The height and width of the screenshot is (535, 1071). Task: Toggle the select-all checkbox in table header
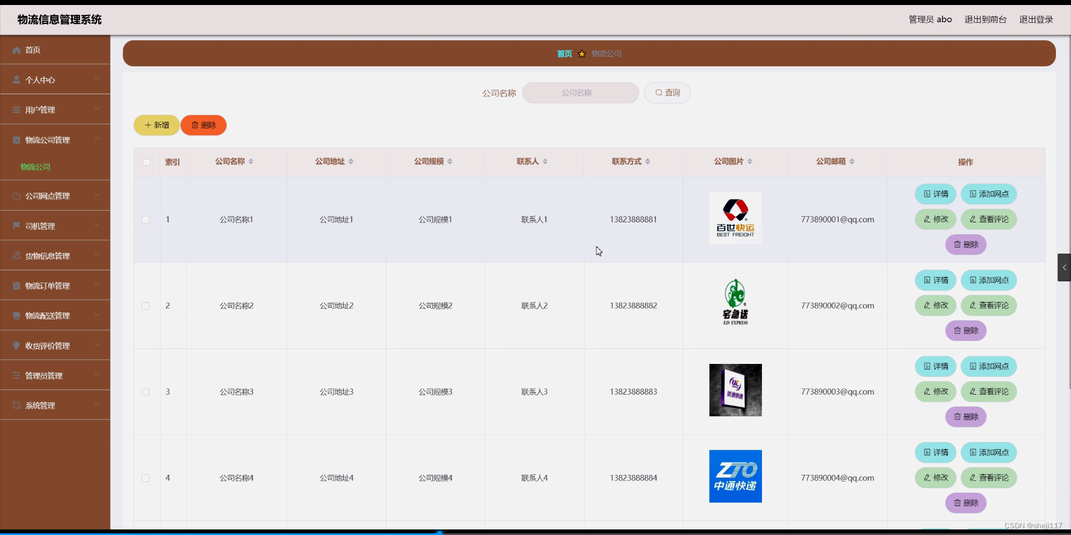146,162
